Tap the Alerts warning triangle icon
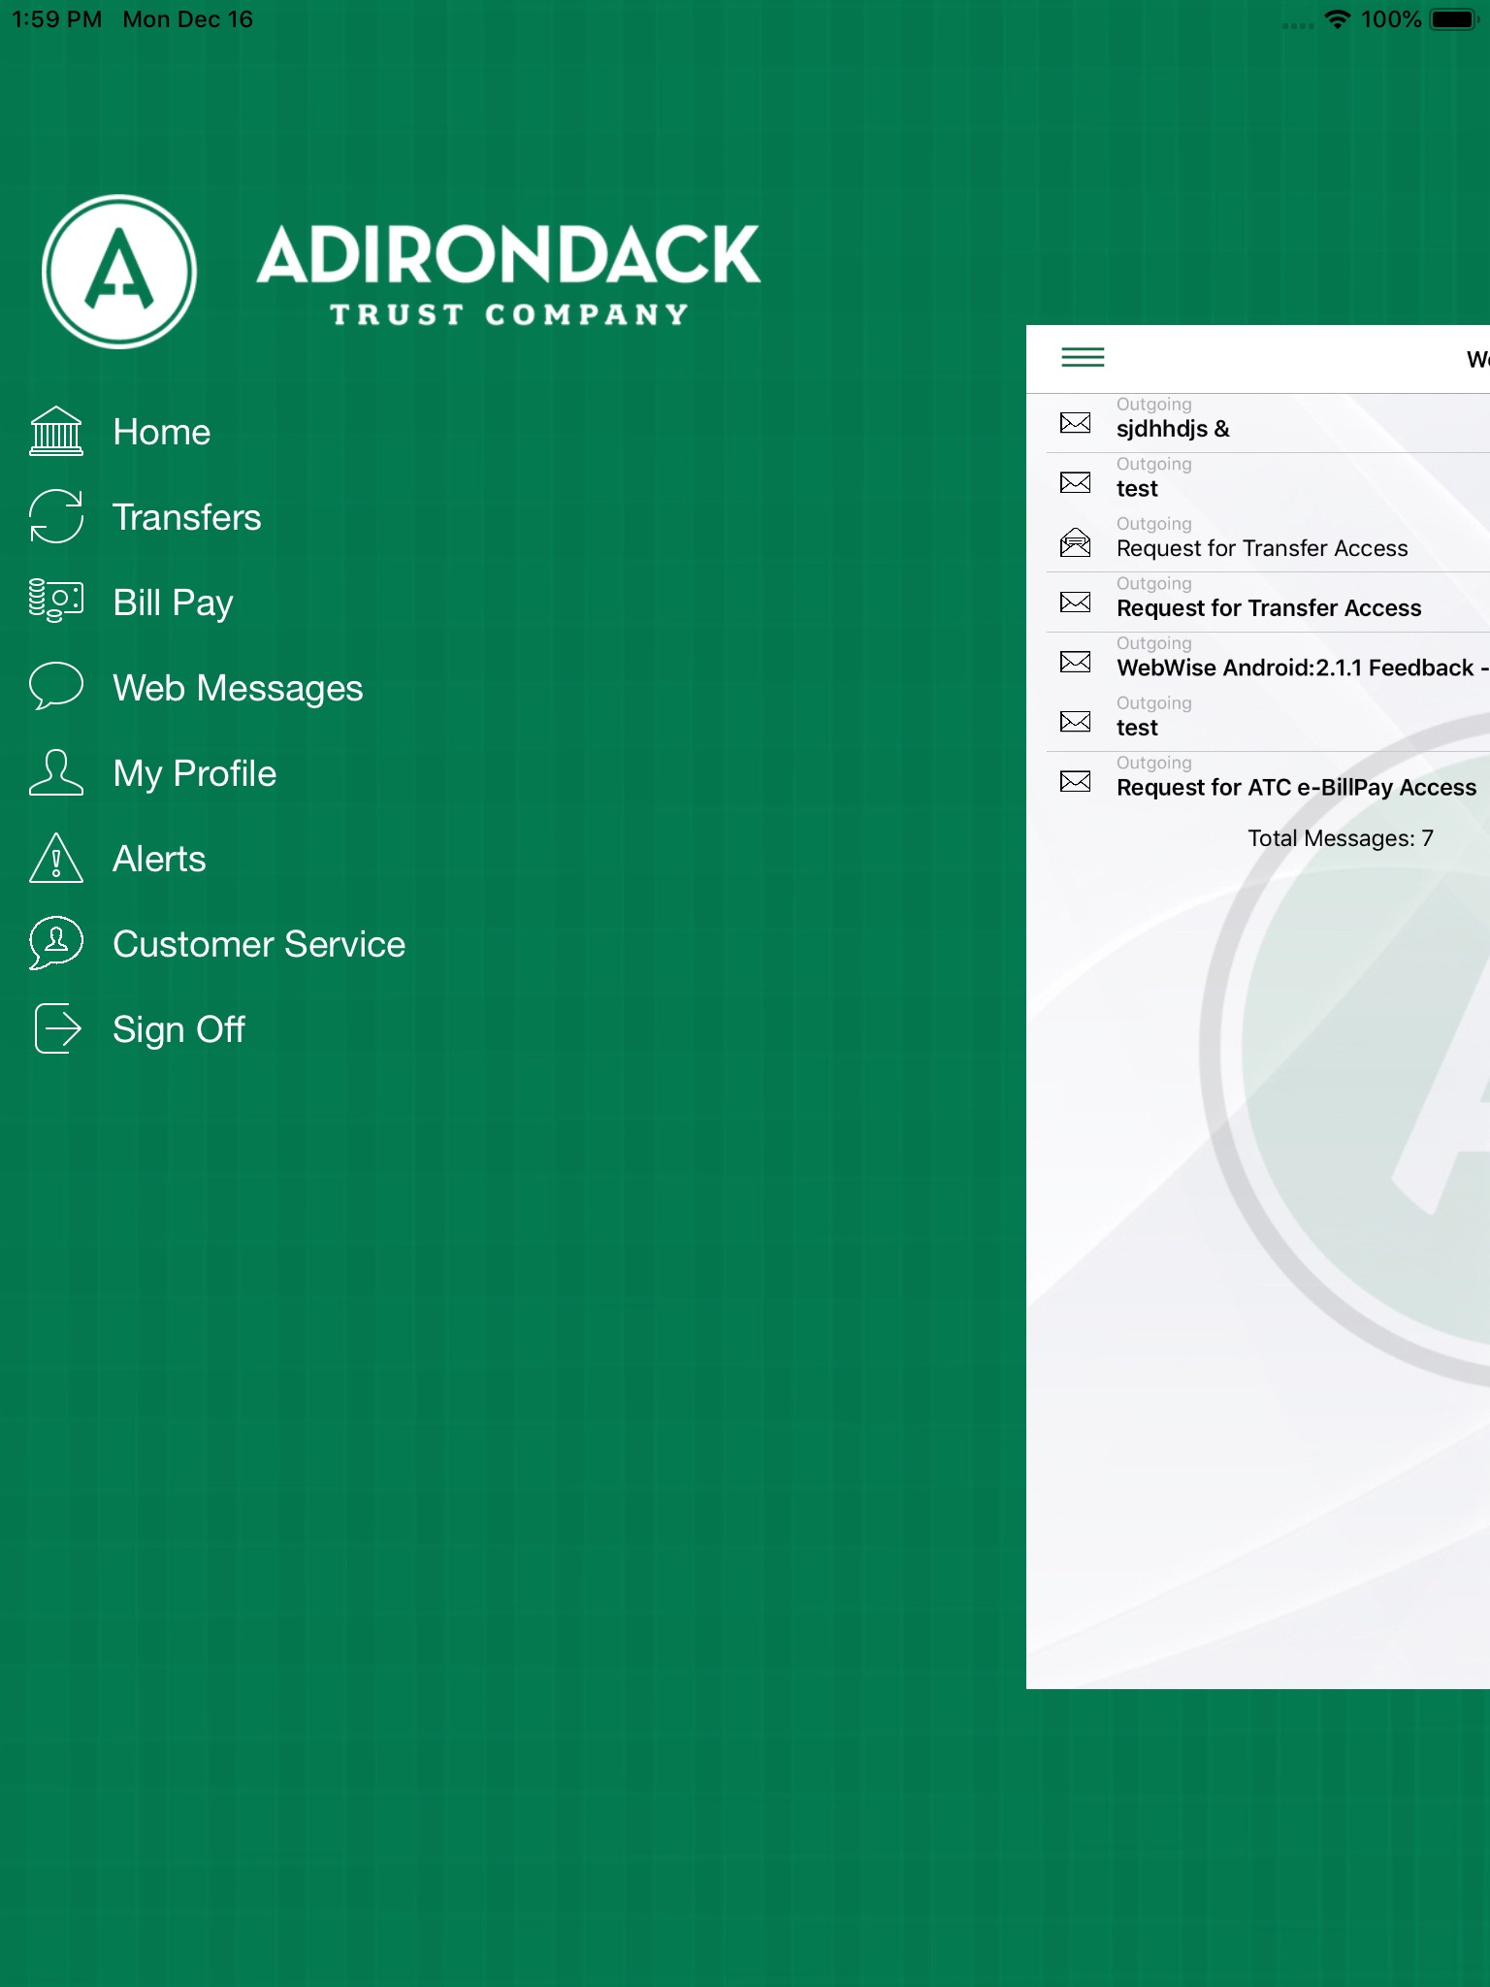1490x1987 pixels. pyautogui.click(x=56, y=859)
